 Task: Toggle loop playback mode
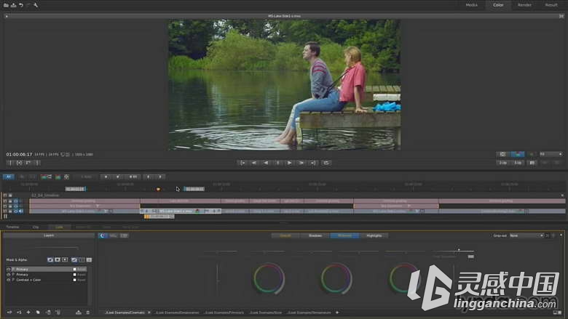tap(326, 163)
